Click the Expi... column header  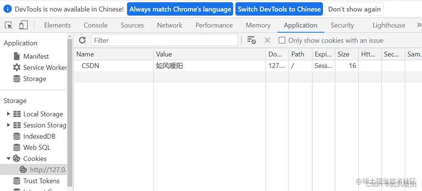tap(324, 54)
